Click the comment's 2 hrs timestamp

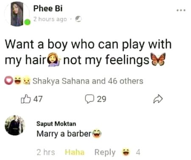(46, 152)
